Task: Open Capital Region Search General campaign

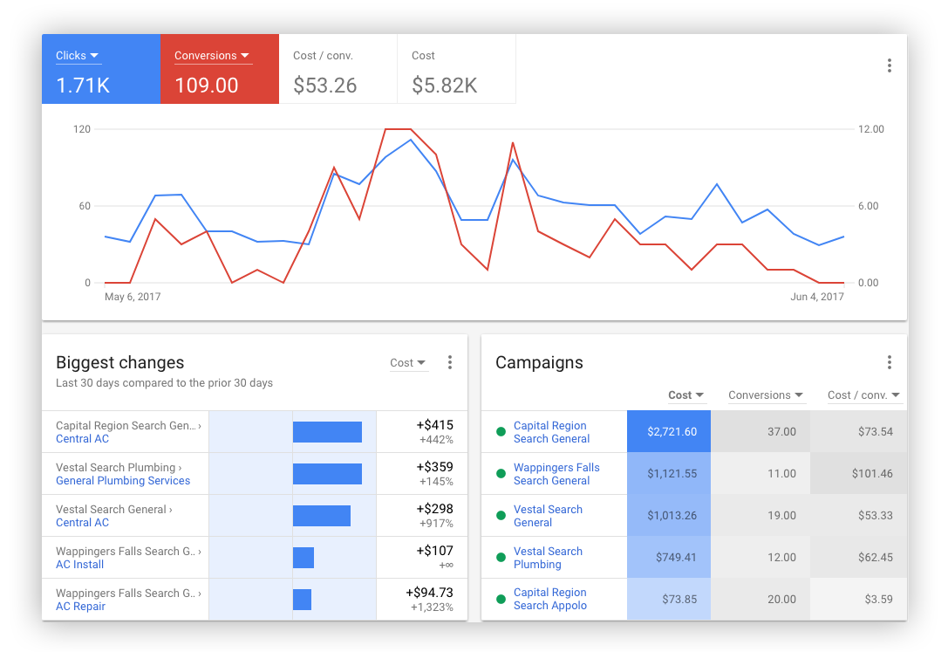Action: 551,432
